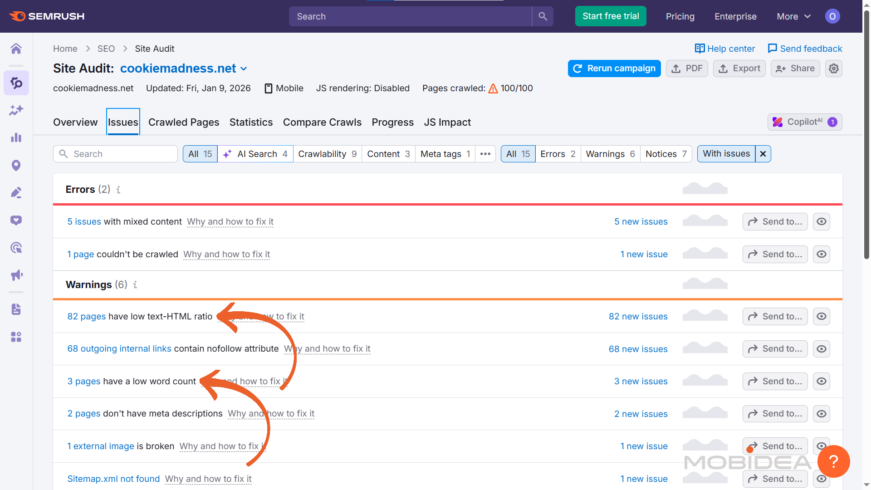Viewport: 871px width, 490px height.
Task: Toggle the With issues filter off
Action: [763, 154]
